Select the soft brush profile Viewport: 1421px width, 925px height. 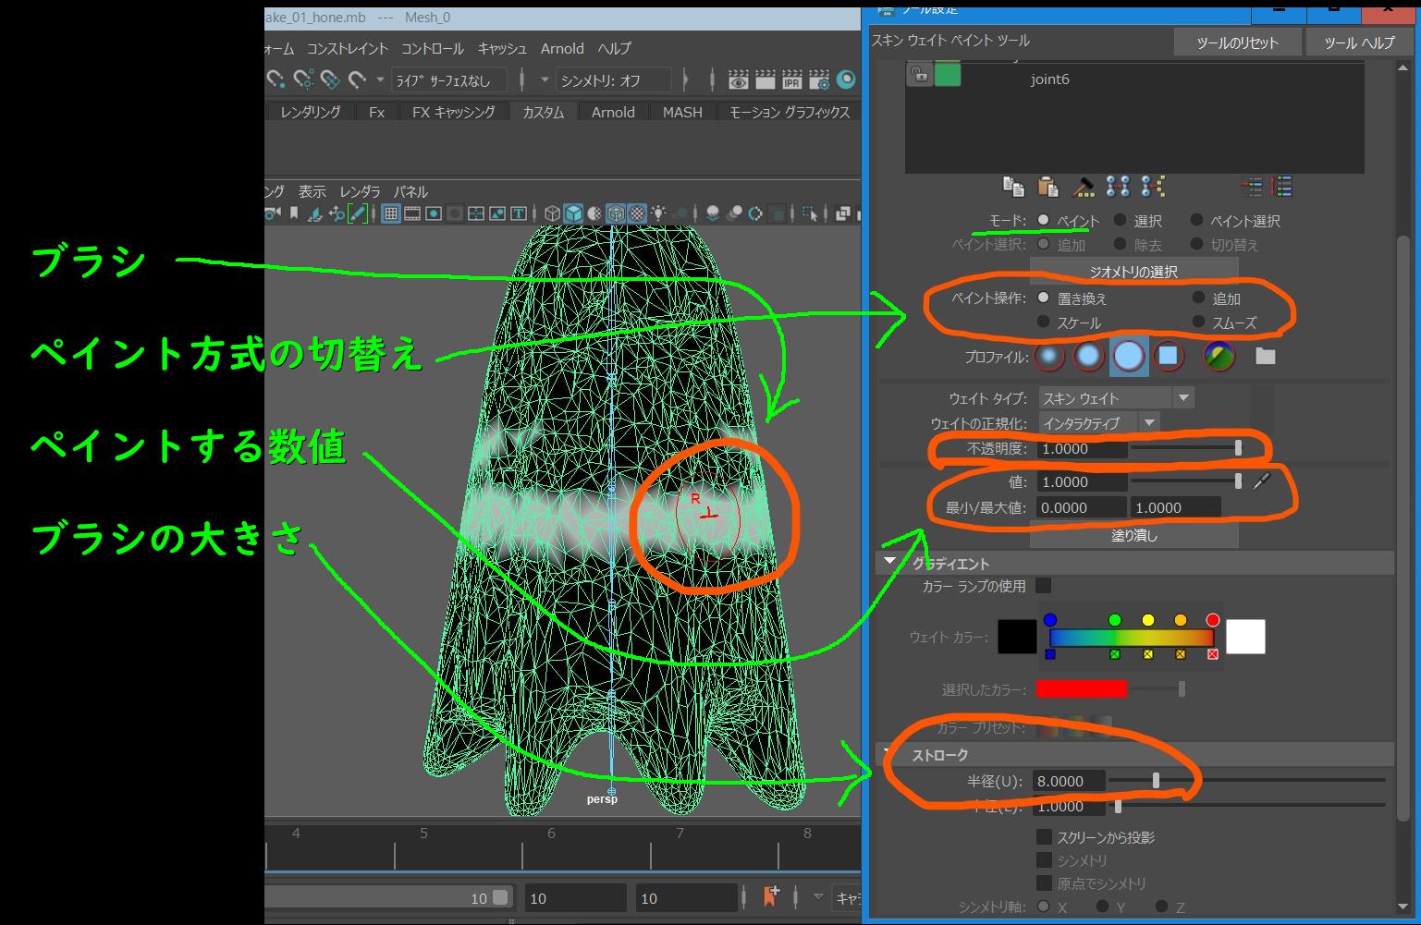click(1089, 356)
